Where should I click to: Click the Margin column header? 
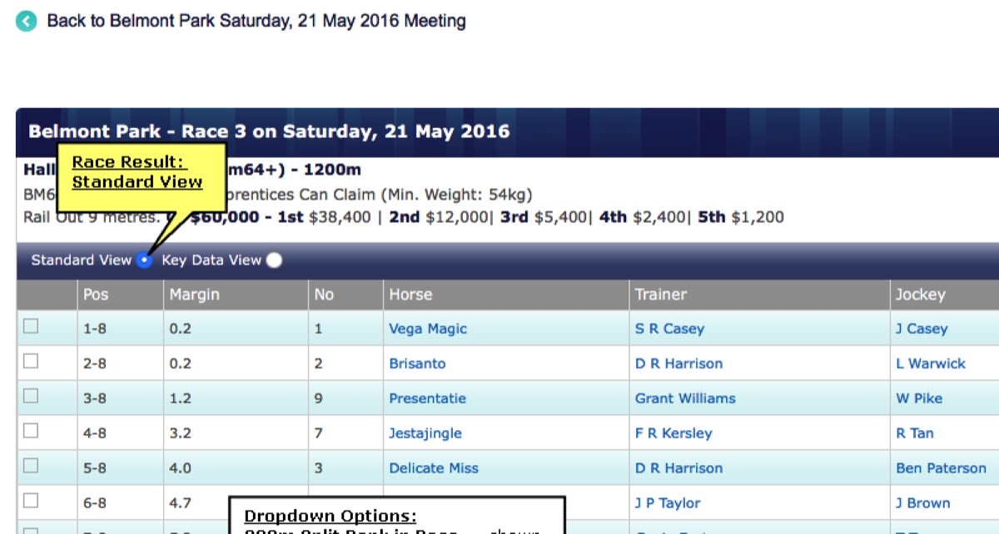194,294
